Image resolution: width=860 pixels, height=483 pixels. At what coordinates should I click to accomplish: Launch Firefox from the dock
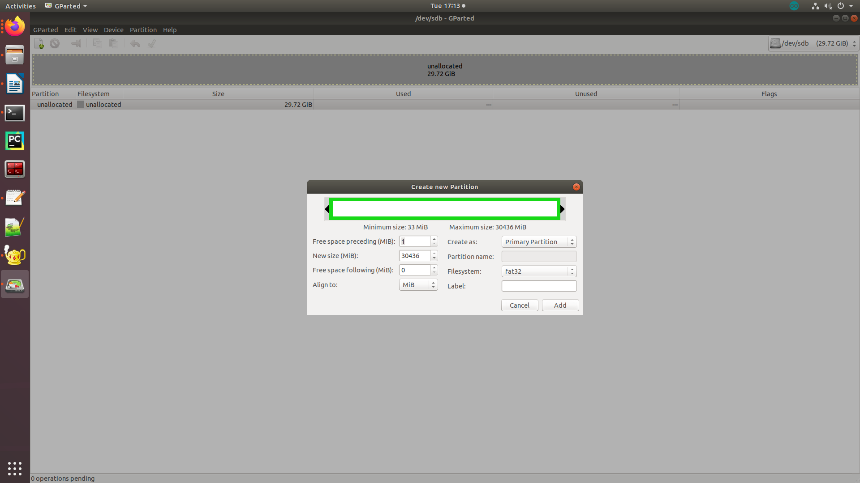[15, 26]
